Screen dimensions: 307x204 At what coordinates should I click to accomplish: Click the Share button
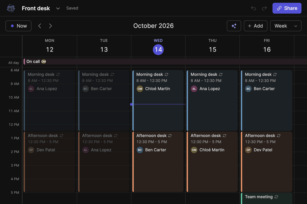pos(287,8)
